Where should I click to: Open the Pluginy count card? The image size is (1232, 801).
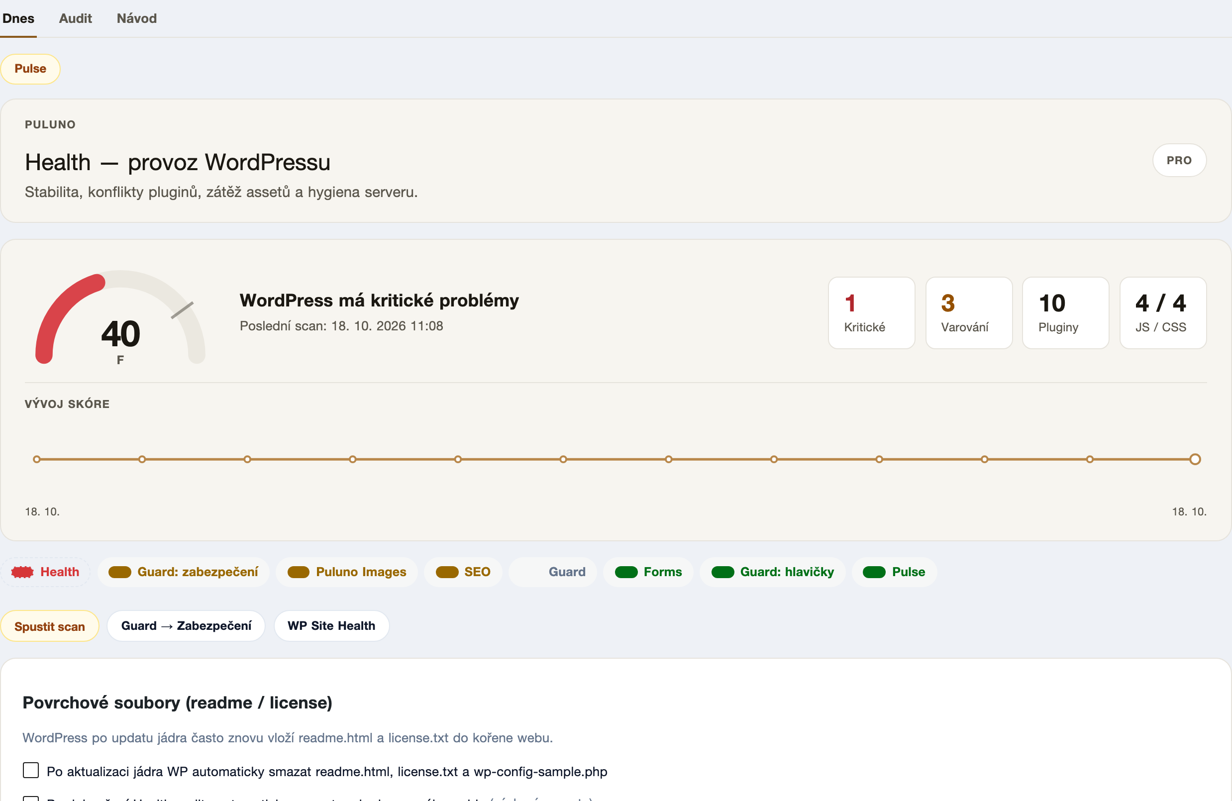coord(1065,313)
